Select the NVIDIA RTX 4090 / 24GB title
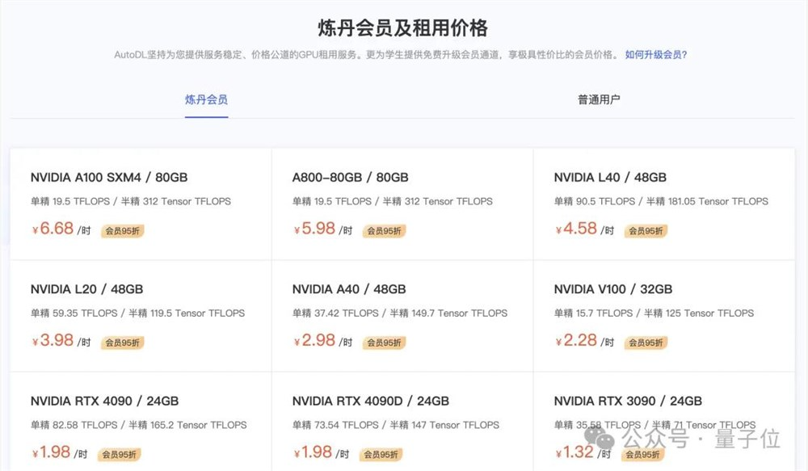 click(x=104, y=401)
